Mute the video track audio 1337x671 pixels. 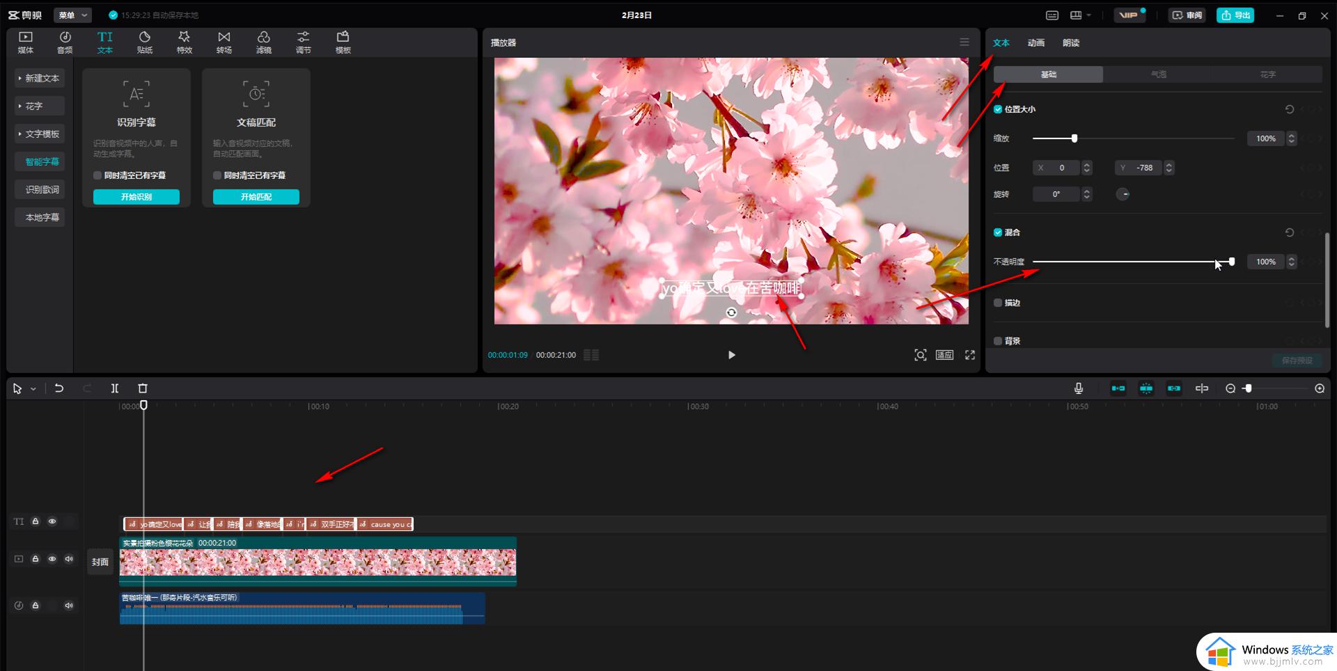point(69,559)
